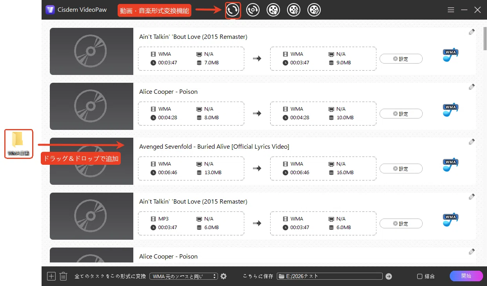Open the WMA output format dropdown
The image size is (487, 286).
pyautogui.click(x=184, y=276)
